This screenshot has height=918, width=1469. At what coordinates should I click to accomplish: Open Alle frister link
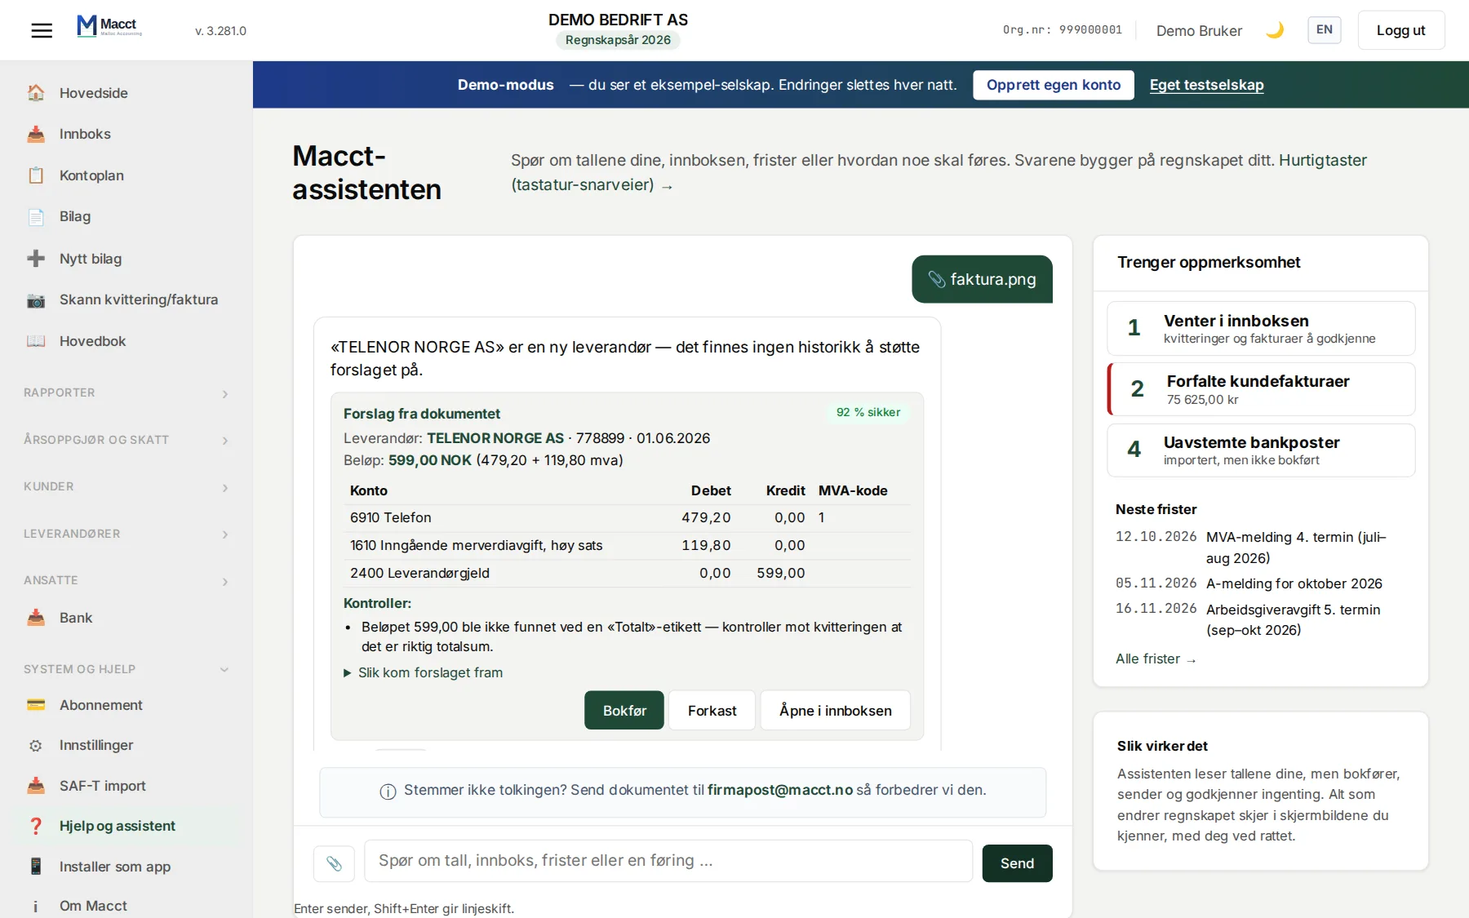1156,659
